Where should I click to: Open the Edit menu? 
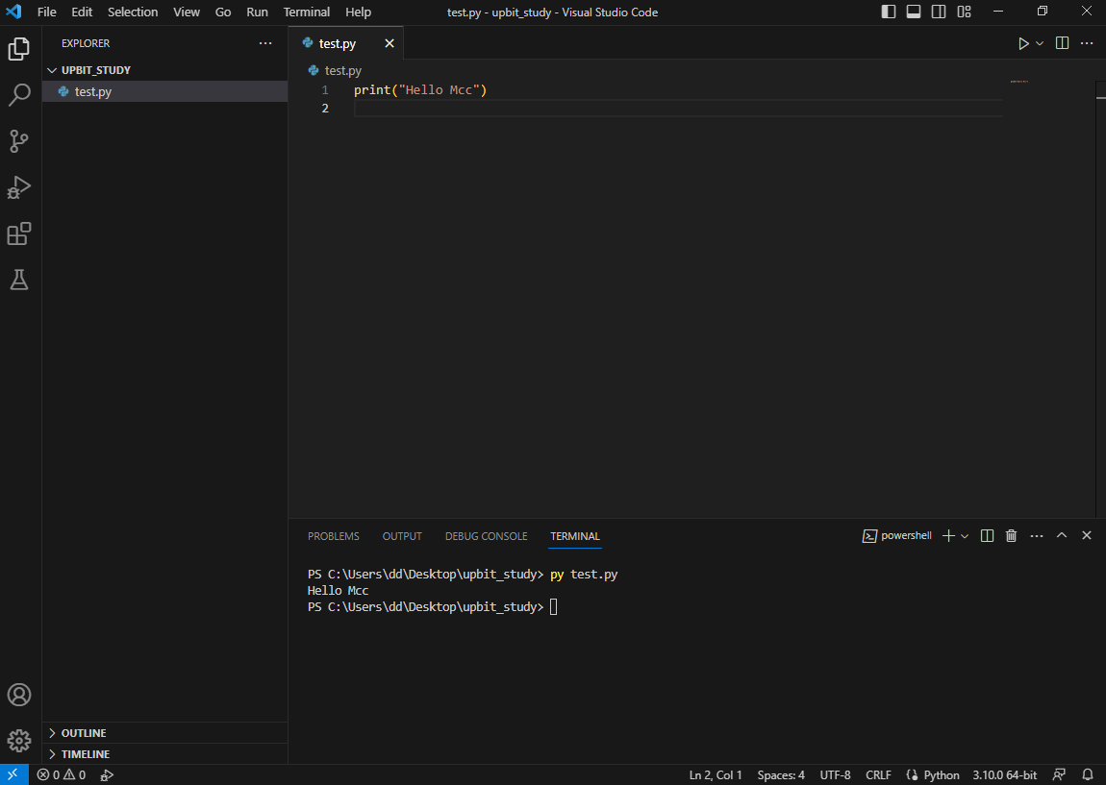(82, 12)
